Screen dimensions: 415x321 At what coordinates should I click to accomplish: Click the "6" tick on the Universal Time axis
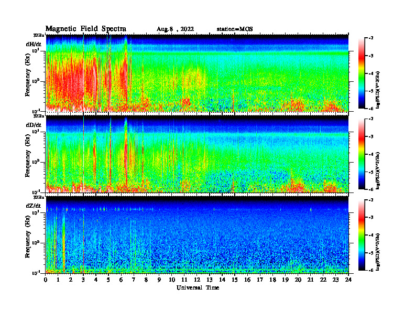(121, 280)
